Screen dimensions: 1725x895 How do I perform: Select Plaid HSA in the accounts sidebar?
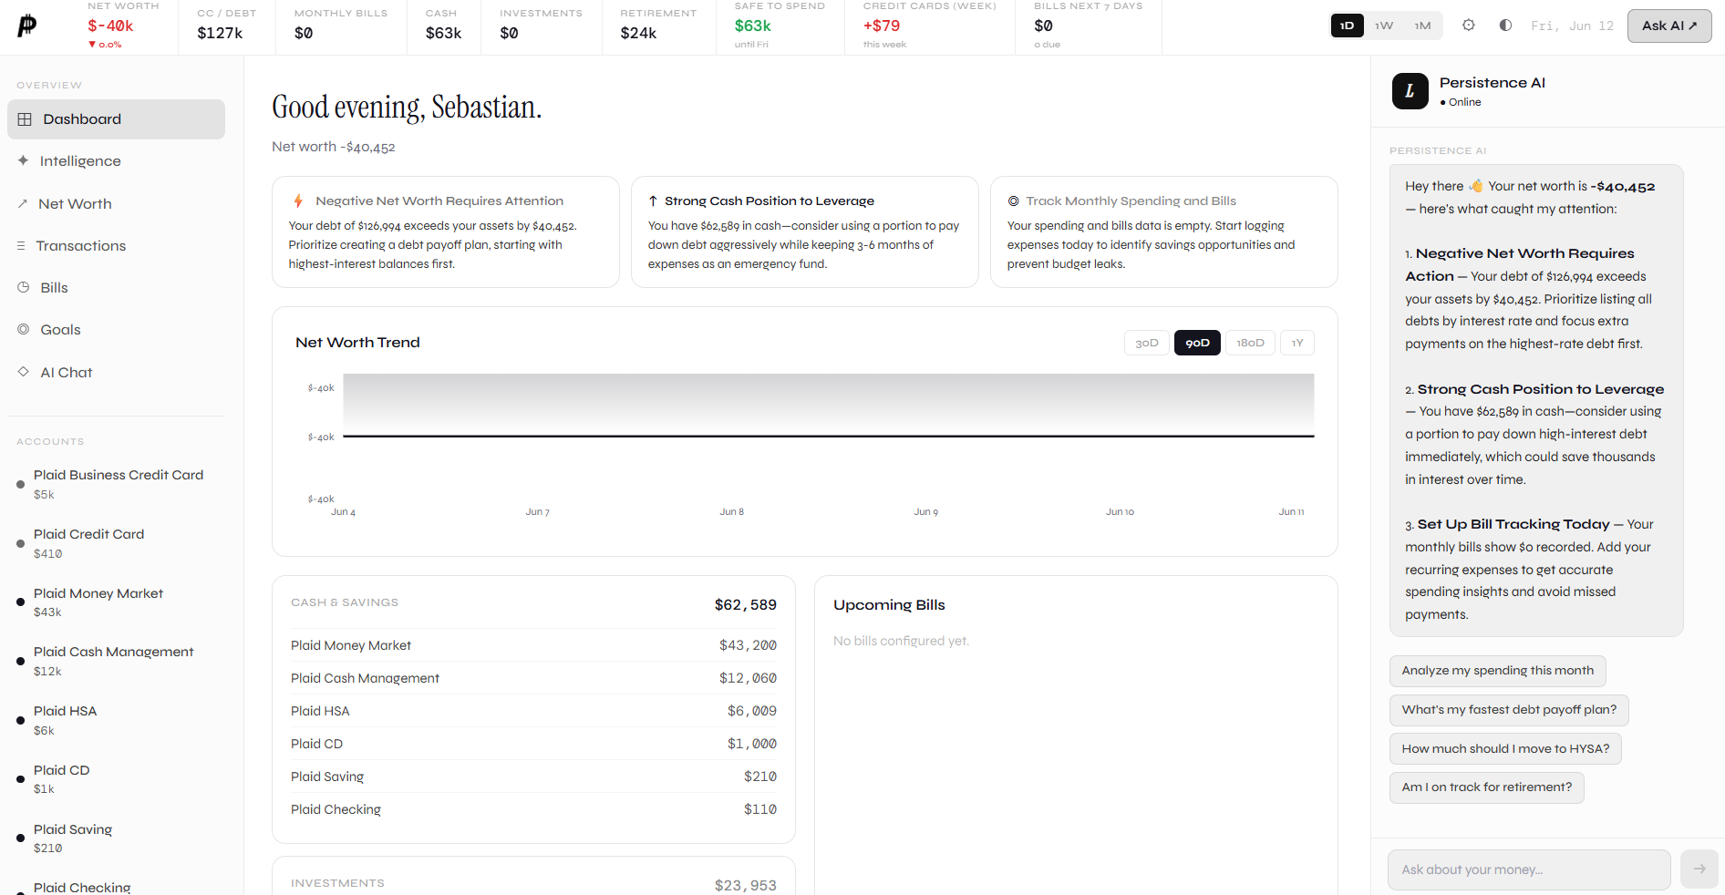(x=116, y=720)
